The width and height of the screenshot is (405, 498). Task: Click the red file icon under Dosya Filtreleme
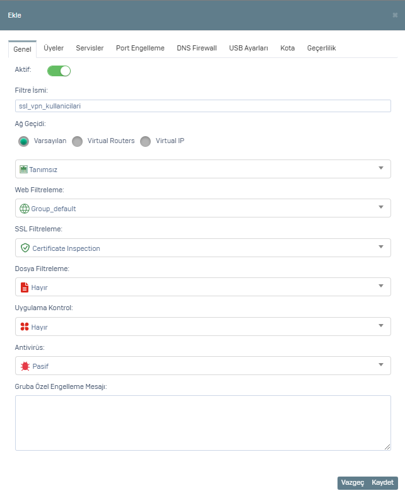pos(25,287)
